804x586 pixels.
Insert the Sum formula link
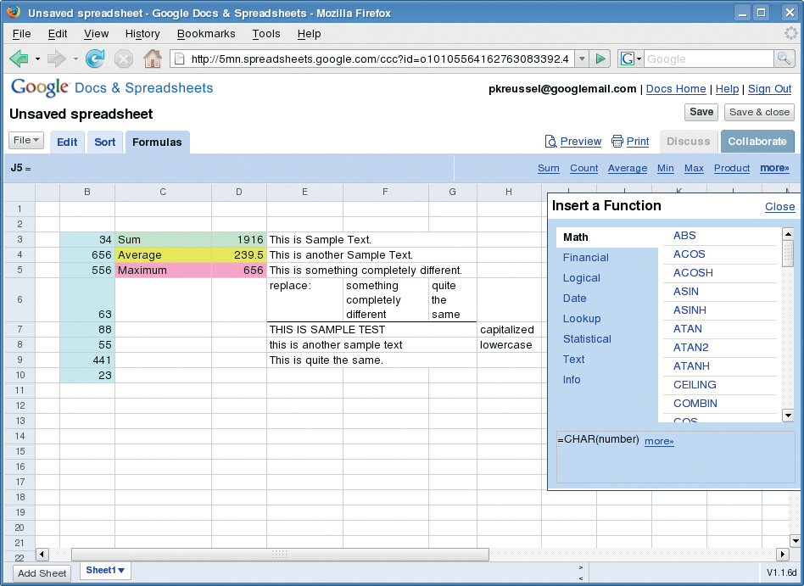tap(548, 168)
